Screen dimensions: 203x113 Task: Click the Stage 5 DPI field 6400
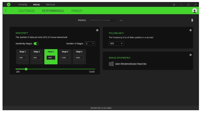click(79, 58)
